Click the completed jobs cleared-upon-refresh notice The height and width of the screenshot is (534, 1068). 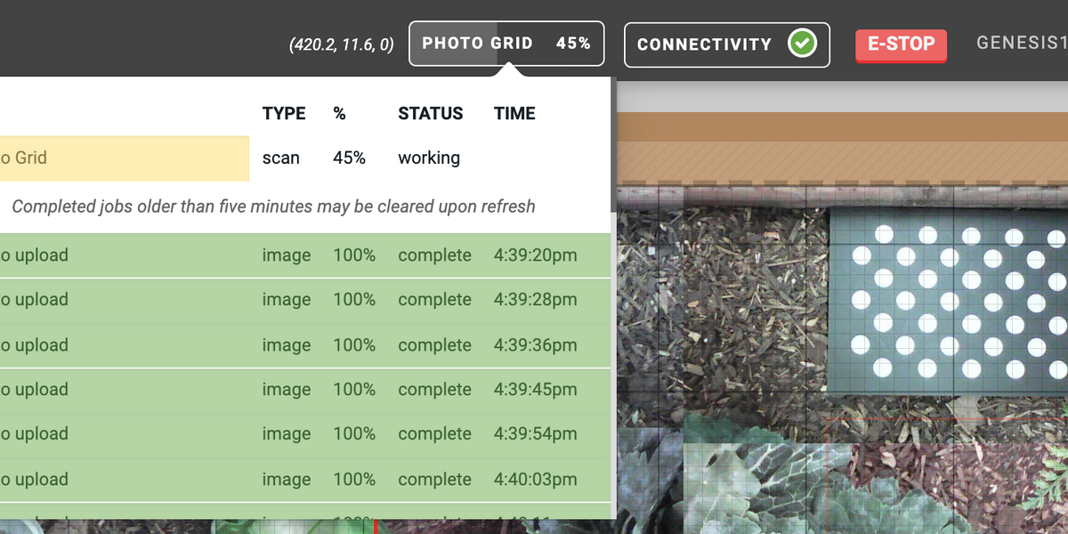(x=273, y=206)
